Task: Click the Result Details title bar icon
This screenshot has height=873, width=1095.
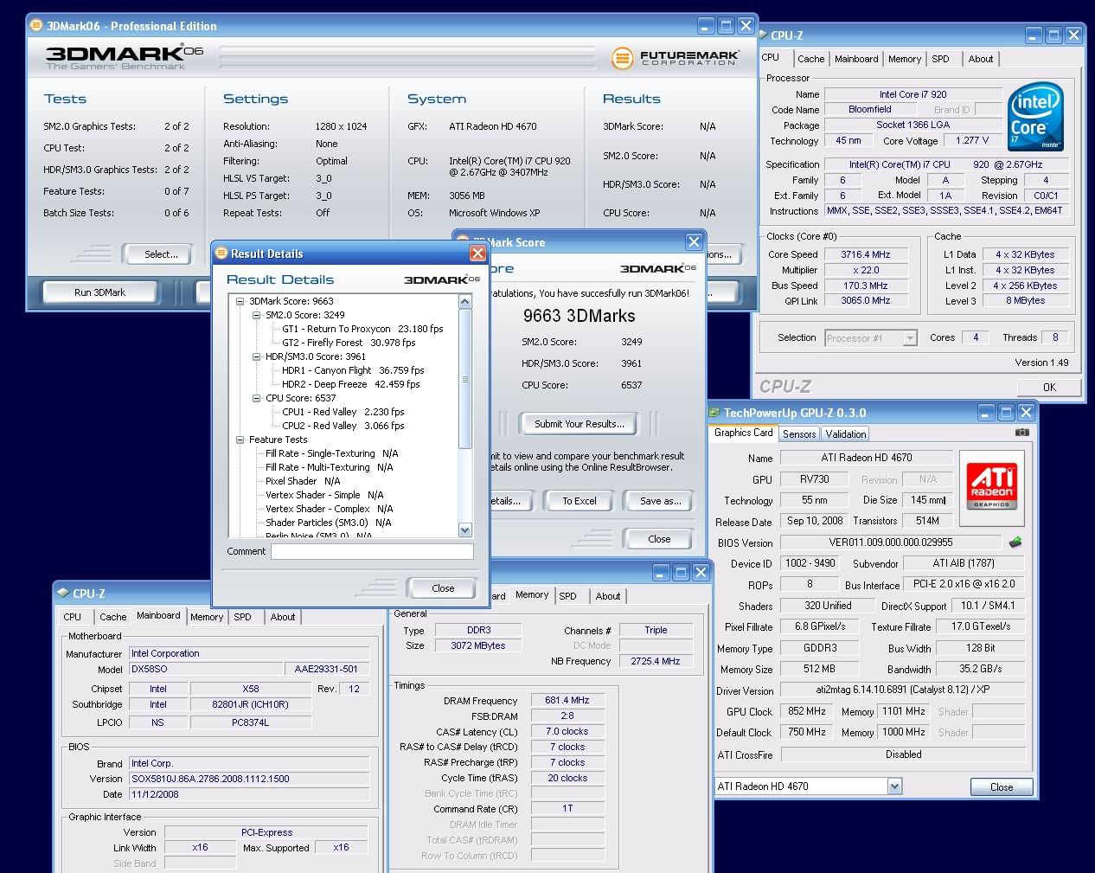Action: pyautogui.click(x=221, y=253)
